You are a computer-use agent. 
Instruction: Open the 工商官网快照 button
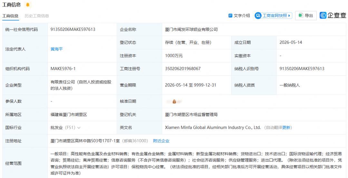(x=273, y=15)
